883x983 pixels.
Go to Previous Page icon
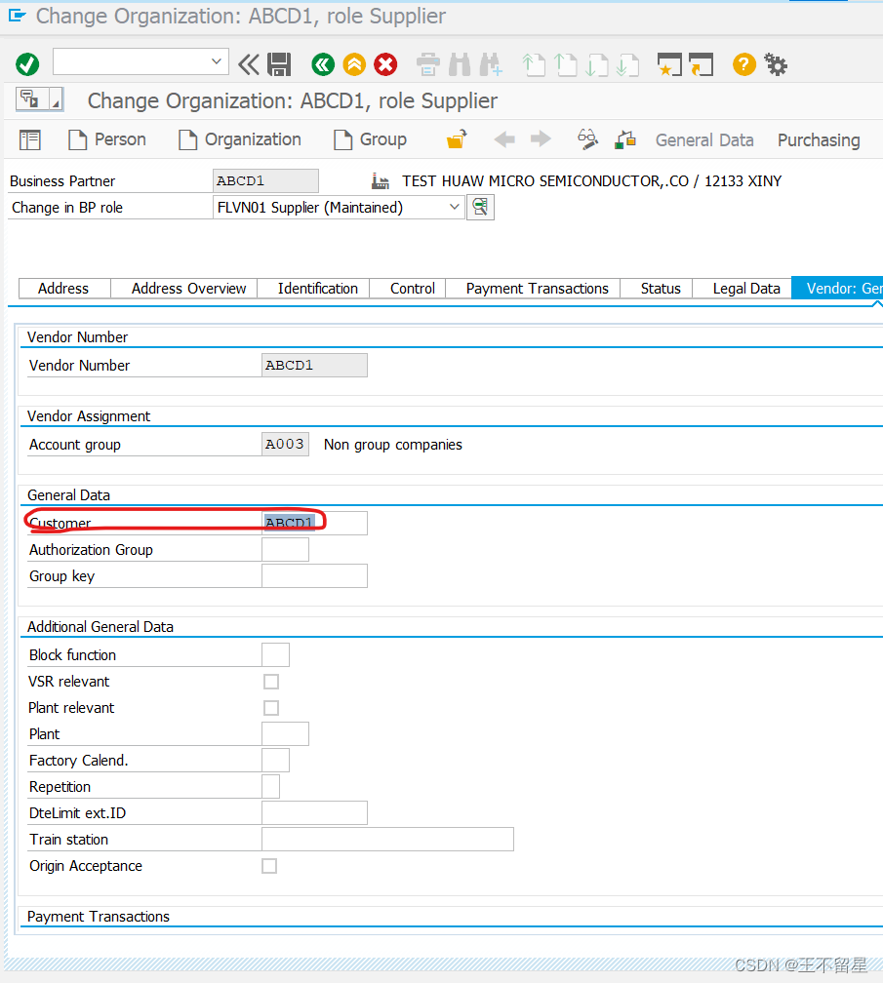click(x=566, y=64)
